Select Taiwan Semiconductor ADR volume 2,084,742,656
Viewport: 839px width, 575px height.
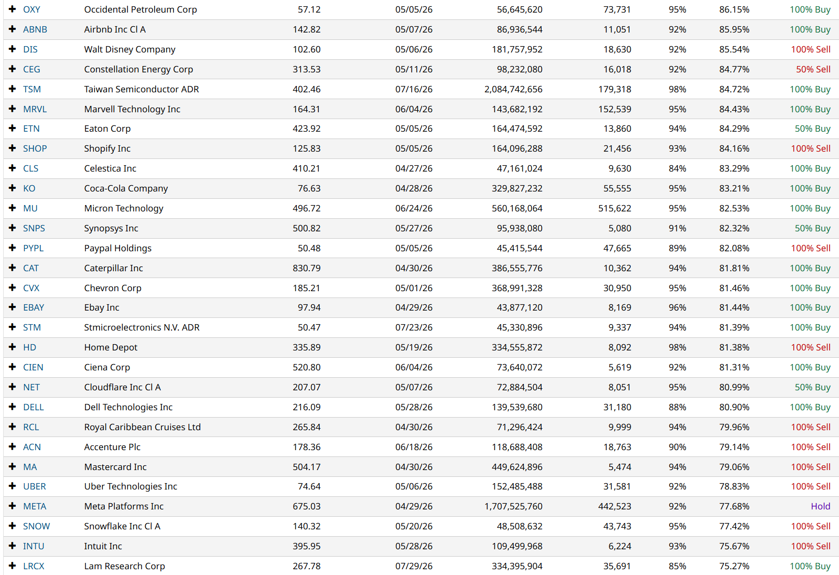point(513,89)
